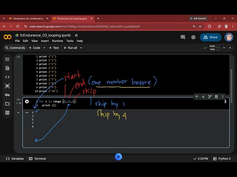Click the Ask Gemini button
Viewport: 237px width, 177px height.
pyautogui.click(x=198, y=18)
